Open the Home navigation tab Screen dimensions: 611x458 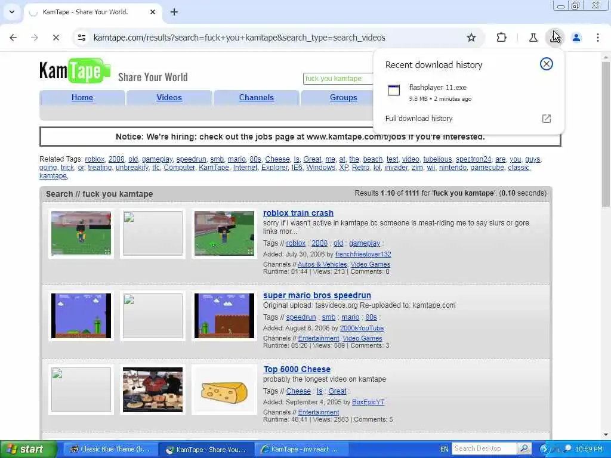pyautogui.click(x=82, y=97)
